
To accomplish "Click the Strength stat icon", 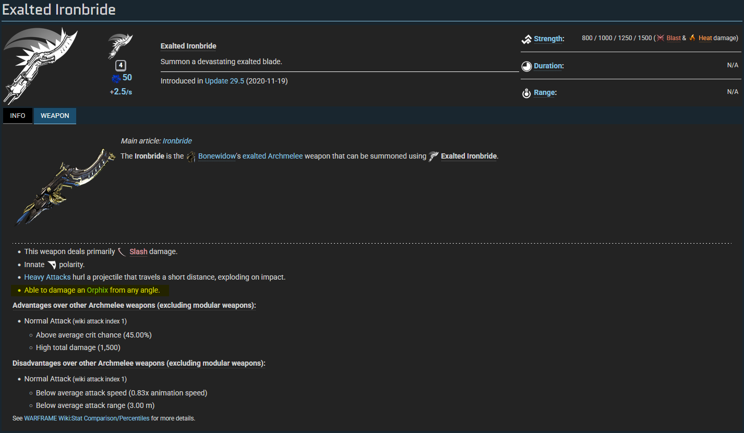I will 526,39.
